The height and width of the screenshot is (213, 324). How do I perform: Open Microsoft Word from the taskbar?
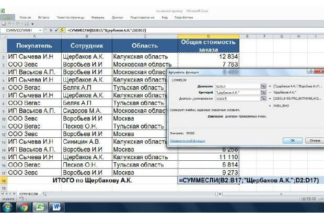pos(56,207)
